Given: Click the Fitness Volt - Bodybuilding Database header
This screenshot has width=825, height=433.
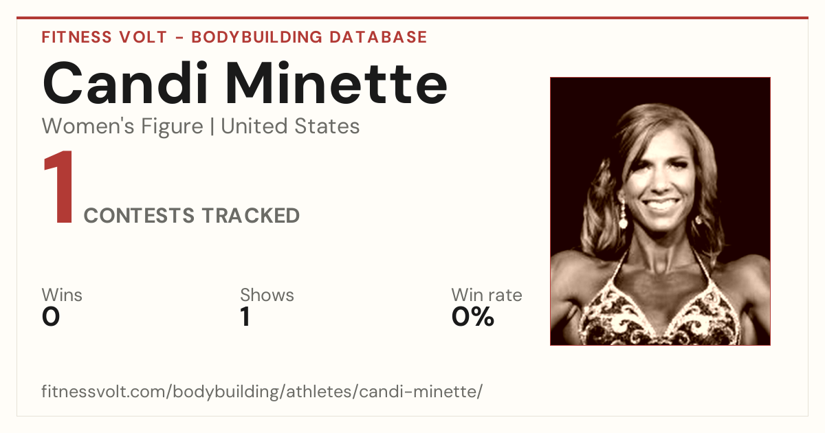Looking at the screenshot, I should pos(234,37).
